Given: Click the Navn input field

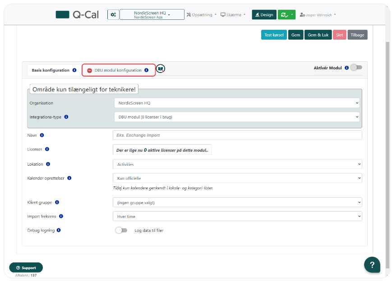Looking at the screenshot, I should pos(237,135).
